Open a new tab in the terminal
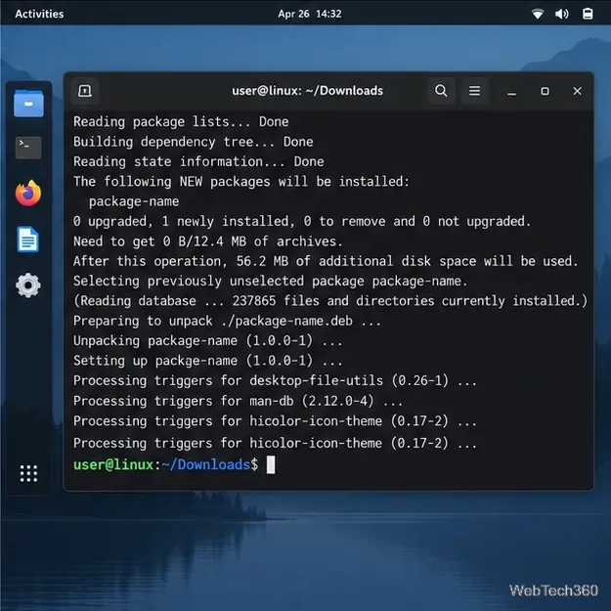Screen dimensions: 611x611 point(84,91)
